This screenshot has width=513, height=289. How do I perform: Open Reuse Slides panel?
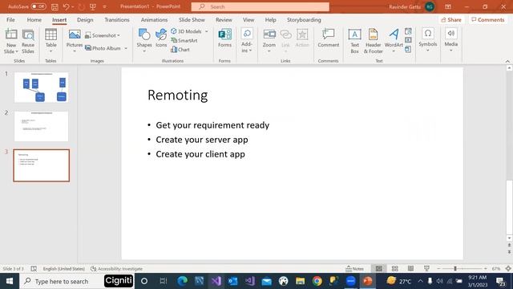pos(28,41)
